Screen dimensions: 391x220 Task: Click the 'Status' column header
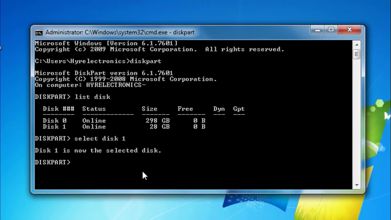[x=94, y=109]
